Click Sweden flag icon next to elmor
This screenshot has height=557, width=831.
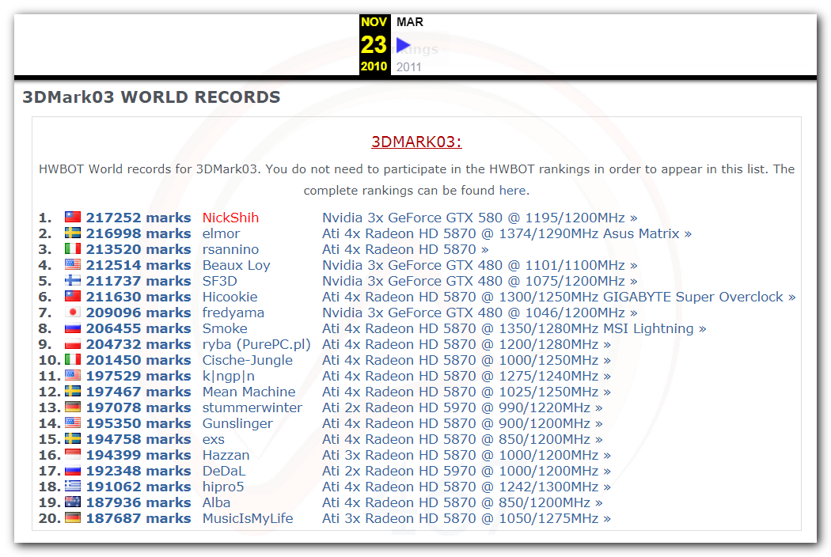pos(73,233)
